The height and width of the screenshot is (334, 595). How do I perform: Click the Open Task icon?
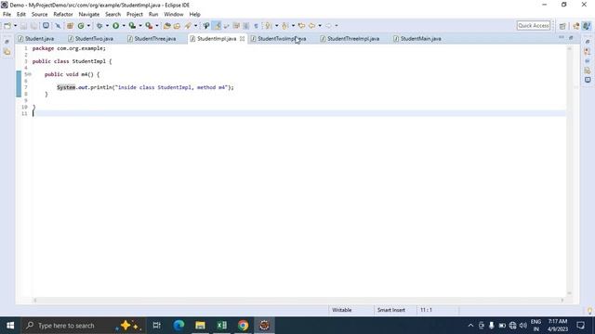pyautogui.click(x=177, y=26)
